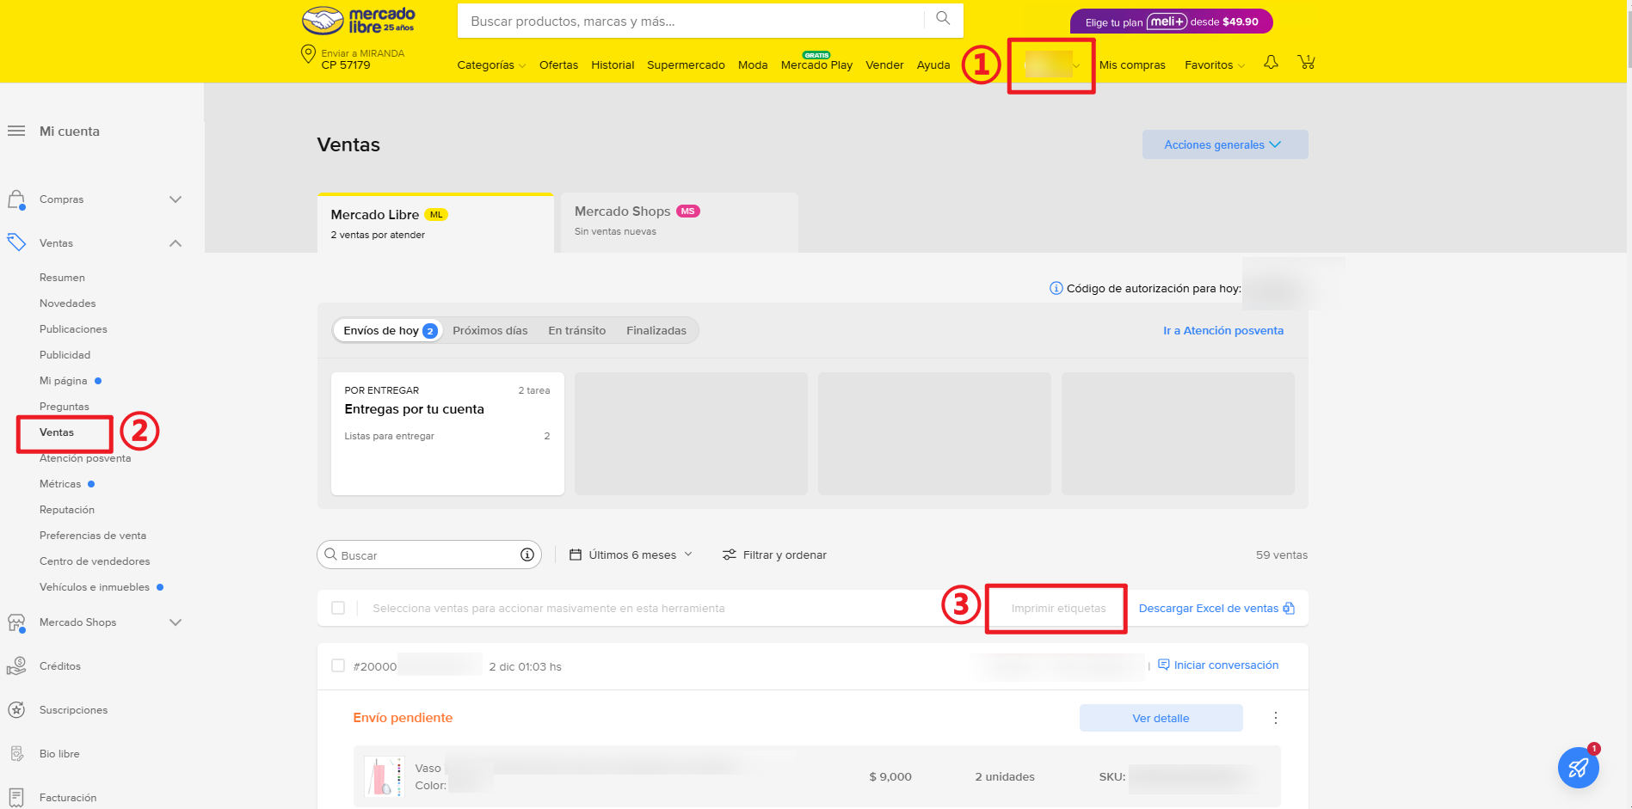This screenshot has height=809, width=1632.
Task: Click the calendar icon for Últimos 6 meses
Action: point(576,555)
